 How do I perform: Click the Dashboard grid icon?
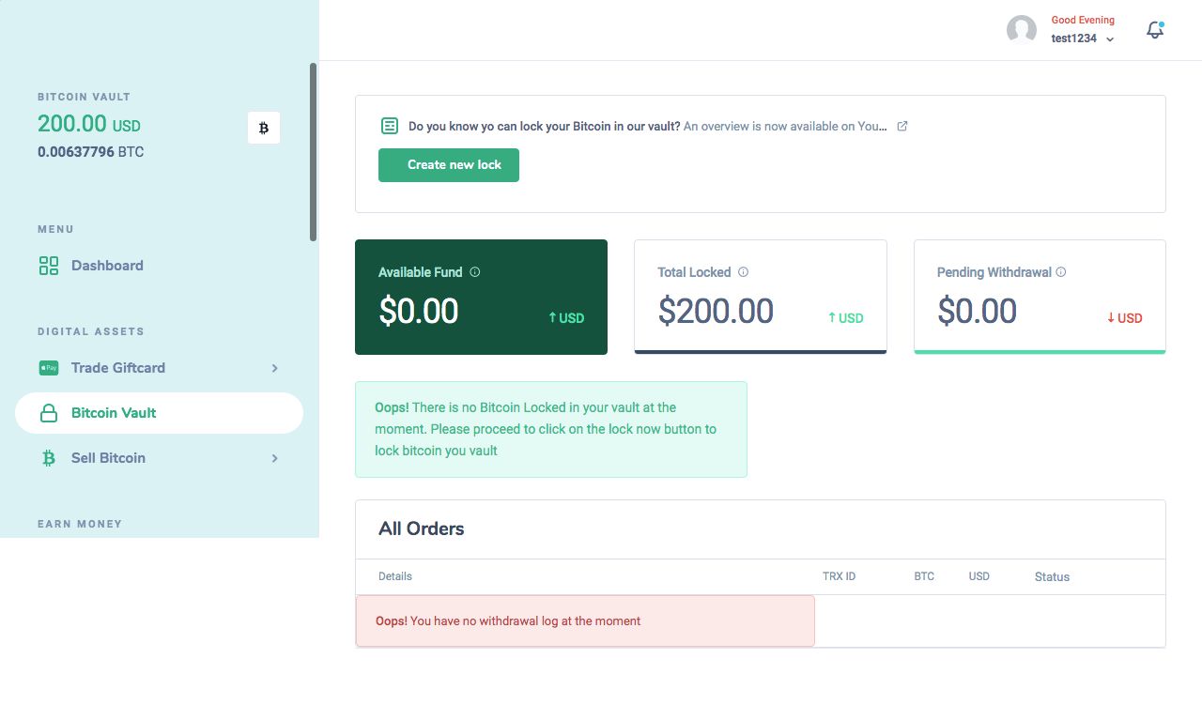coord(49,266)
